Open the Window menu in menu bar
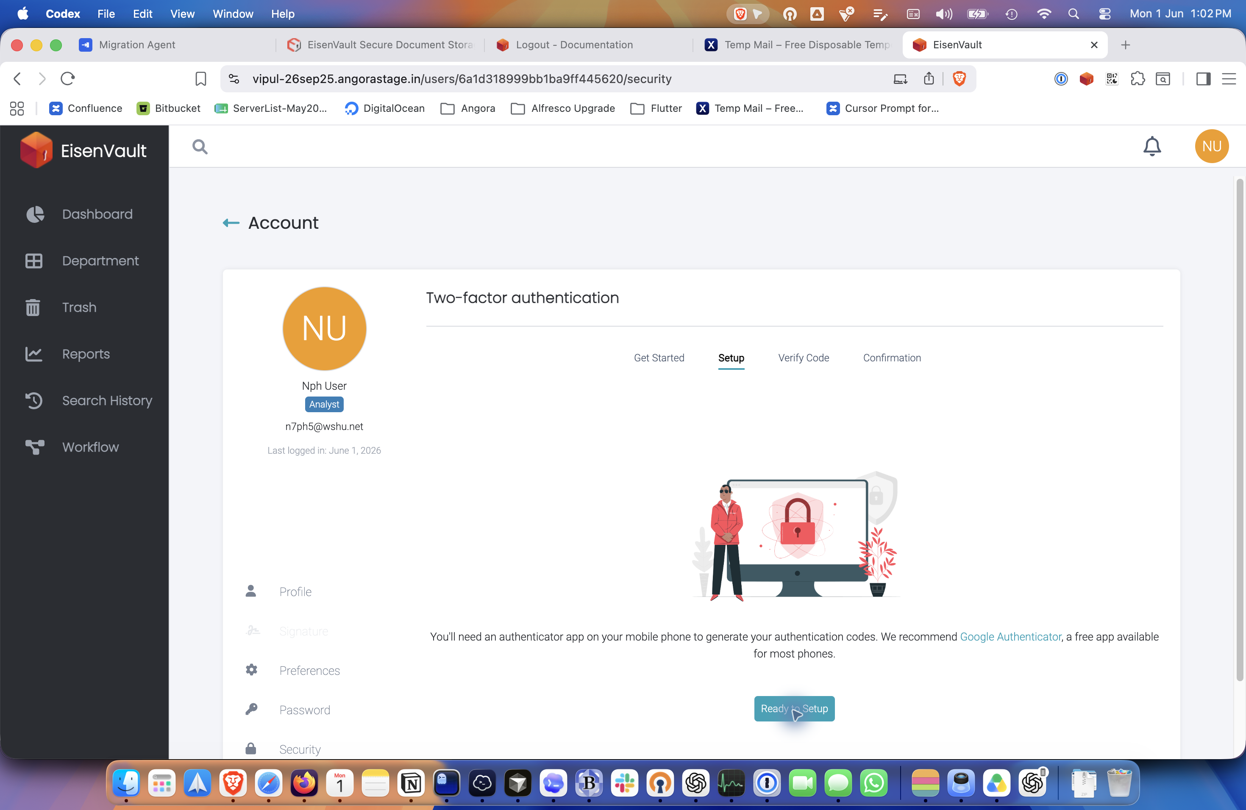 232,14
